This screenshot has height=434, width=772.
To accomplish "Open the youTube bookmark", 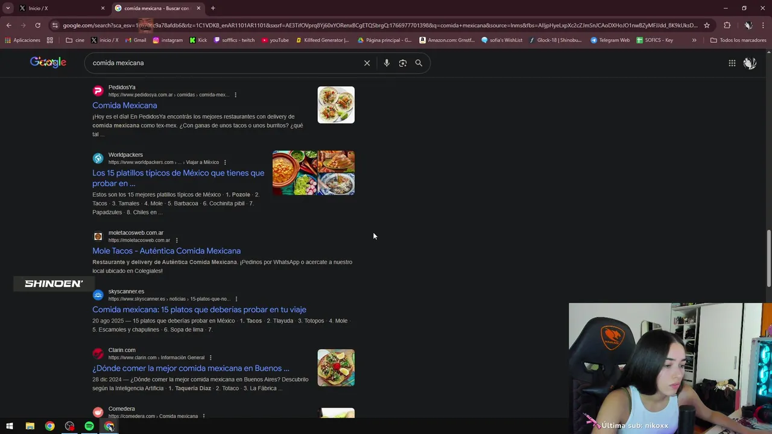I will coord(275,40).
